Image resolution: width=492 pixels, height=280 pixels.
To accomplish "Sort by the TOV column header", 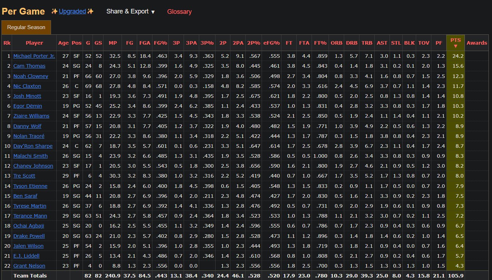I will 424,43.
